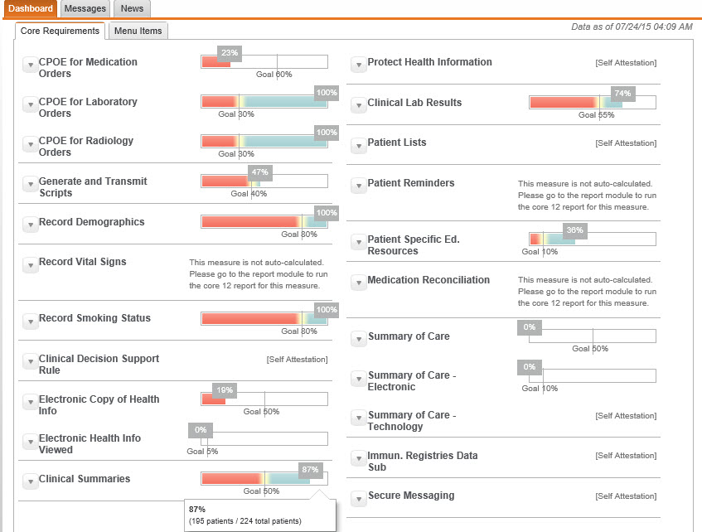Expand Electronic Copy of Health Info
Screen dimensions: 702x532
(30, 399)
